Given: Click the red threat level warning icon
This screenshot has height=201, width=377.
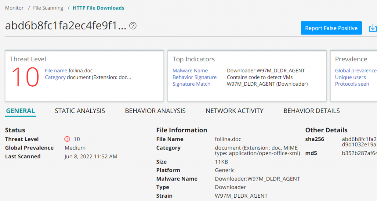Looking at the screenshot, I should [x=67, y=139].
